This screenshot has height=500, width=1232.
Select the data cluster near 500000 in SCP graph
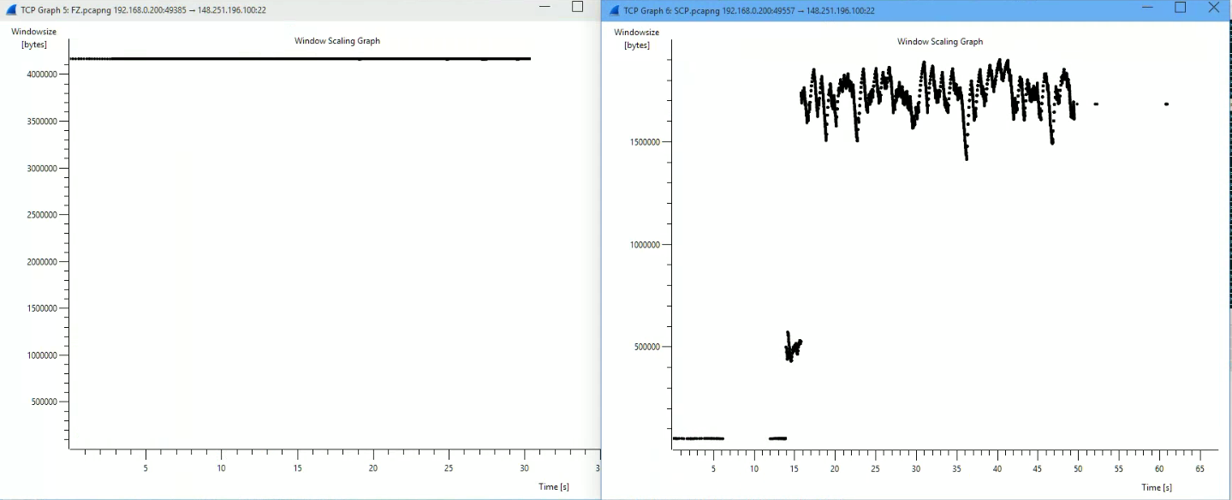[792, 348]
